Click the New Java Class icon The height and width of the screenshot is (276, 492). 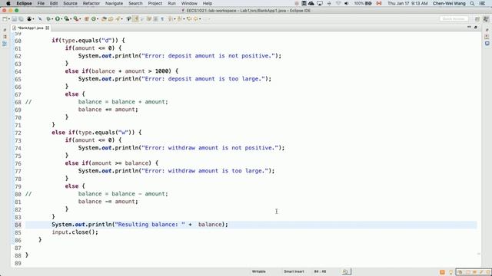click(94, 19)
